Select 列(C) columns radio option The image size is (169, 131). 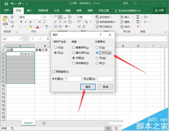[59, 53]
